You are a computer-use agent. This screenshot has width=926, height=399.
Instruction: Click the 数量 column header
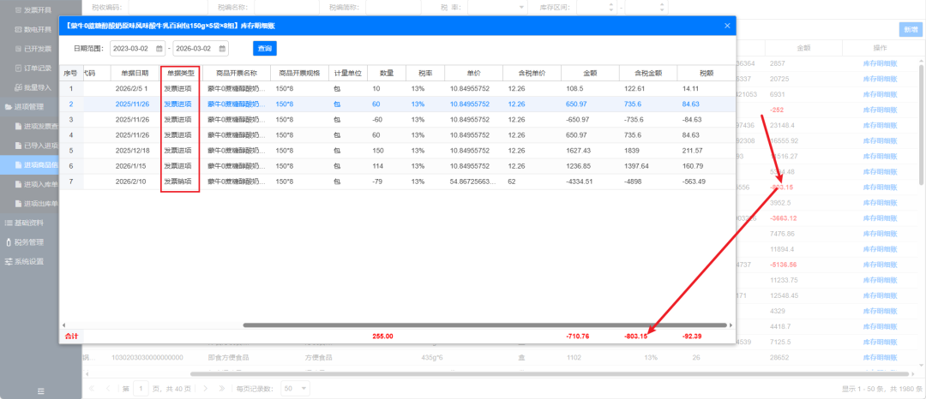pyautogui.click(x=387, y=74)
